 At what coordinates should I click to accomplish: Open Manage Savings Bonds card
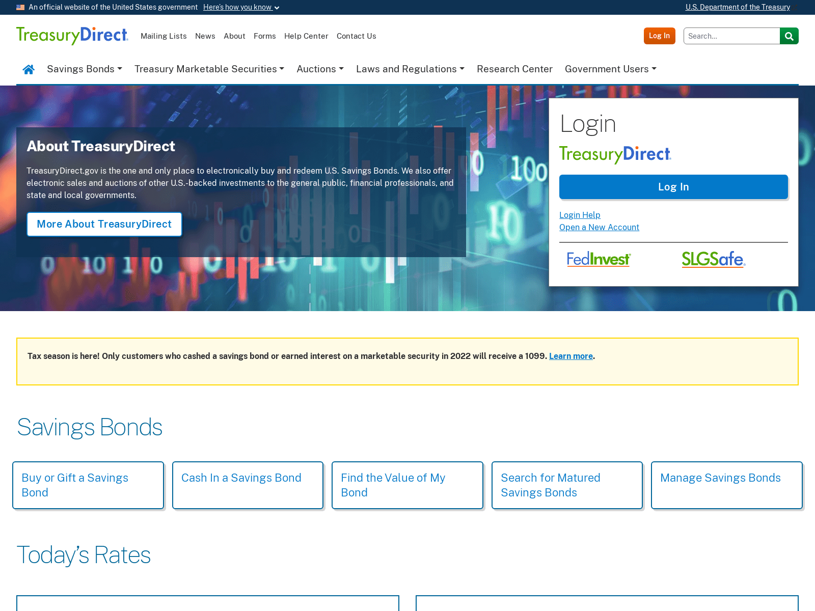point(727,485)
